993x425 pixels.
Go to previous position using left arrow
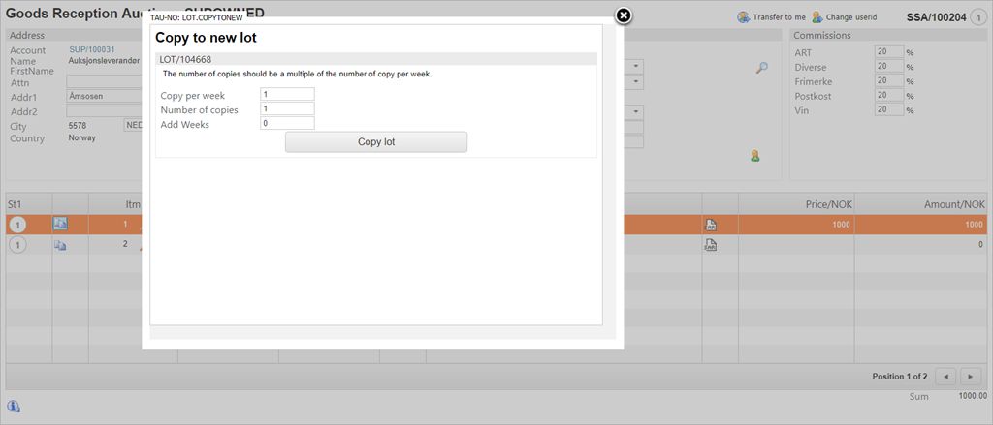pos(945,376)
